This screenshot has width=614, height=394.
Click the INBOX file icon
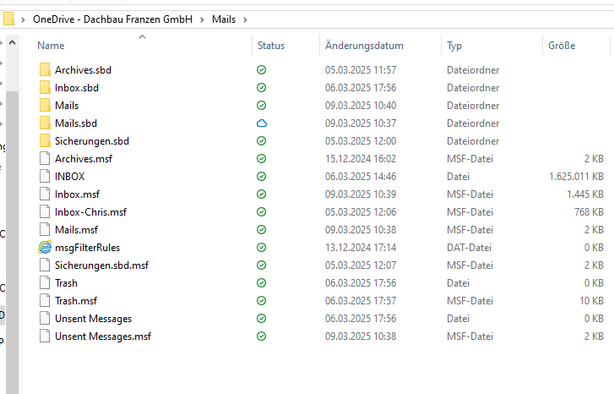click(x=45, y=177)
